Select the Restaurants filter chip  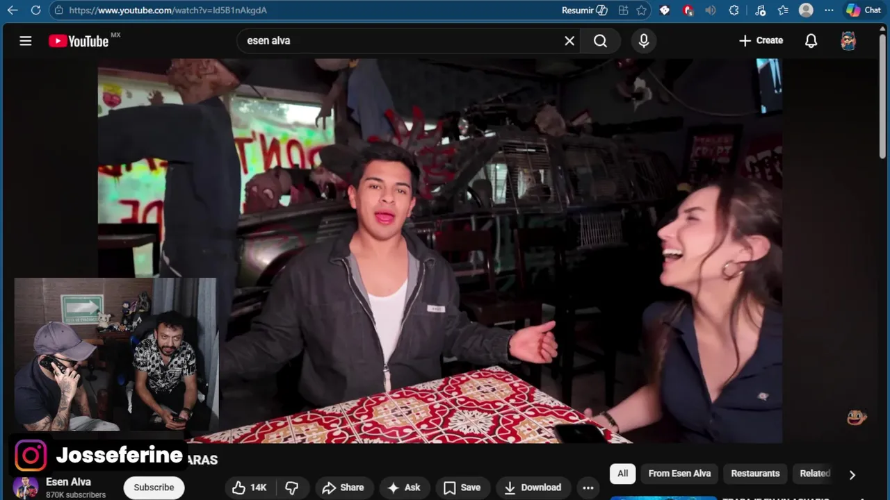point(755,474)
